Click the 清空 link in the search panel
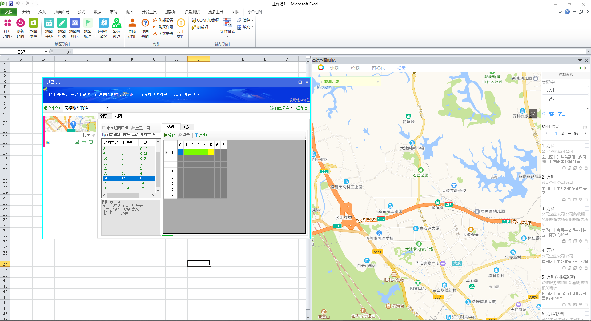Image resolution: width=591 pixels, height=321 pixels. click(x=562, y=114)
